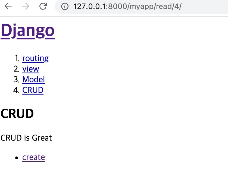Click the bullet point beside create

pyautogui.click(x=17, y=158)
